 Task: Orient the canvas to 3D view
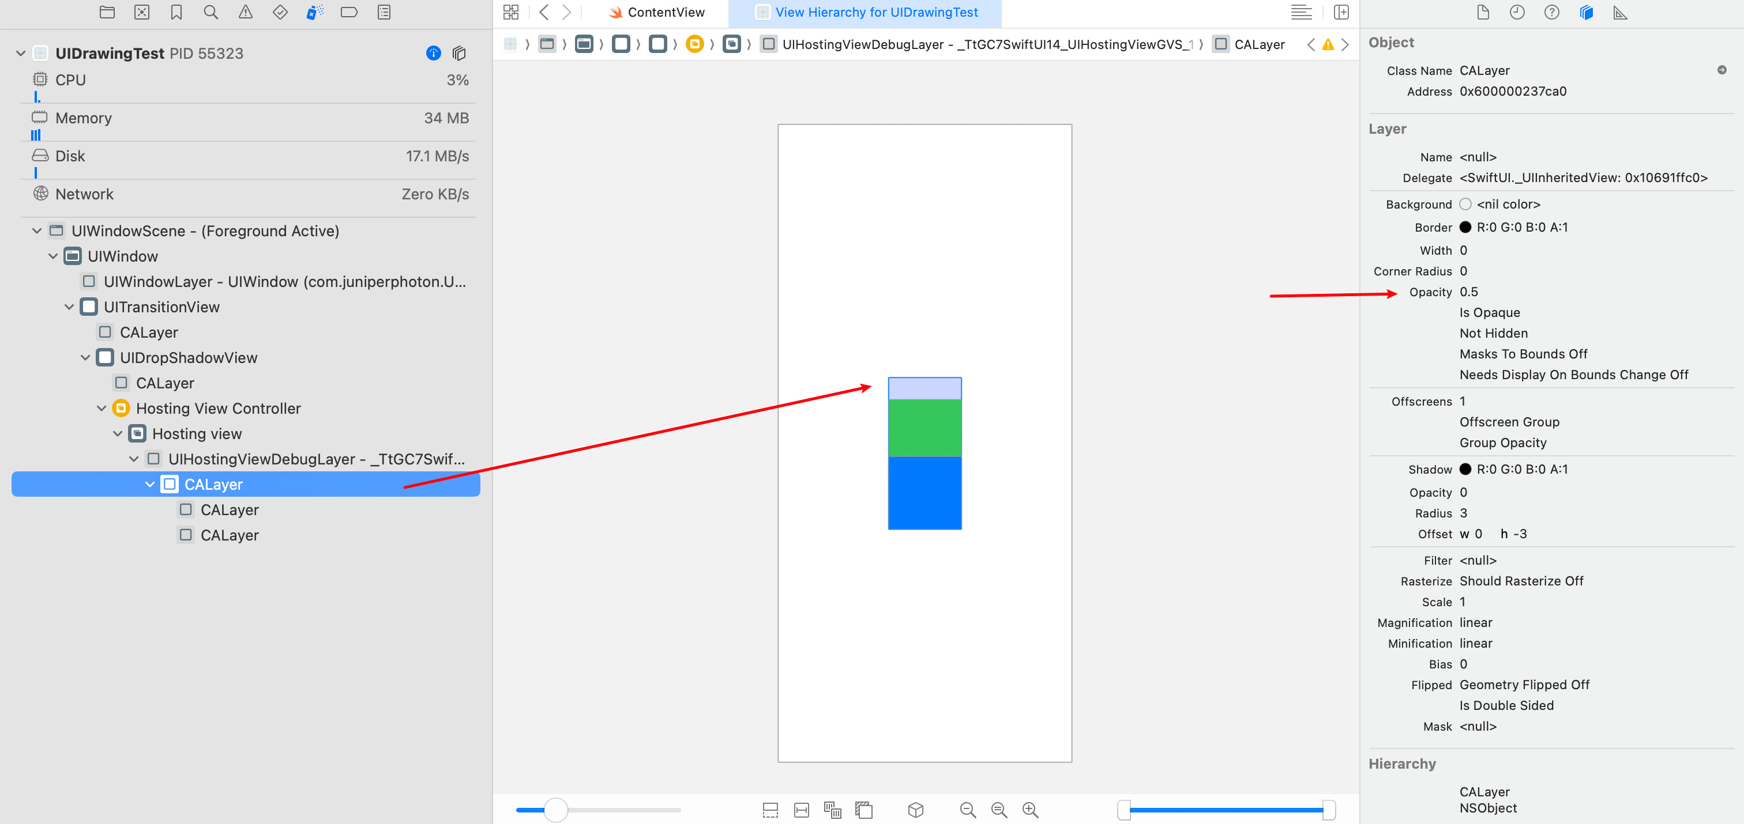pyautogui.click(x=915, y=810)
